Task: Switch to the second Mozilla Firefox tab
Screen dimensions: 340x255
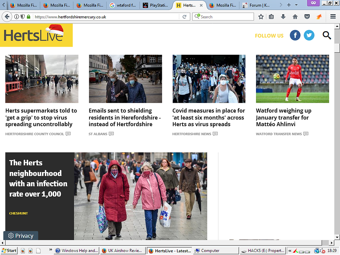Action: pos(56,5)
